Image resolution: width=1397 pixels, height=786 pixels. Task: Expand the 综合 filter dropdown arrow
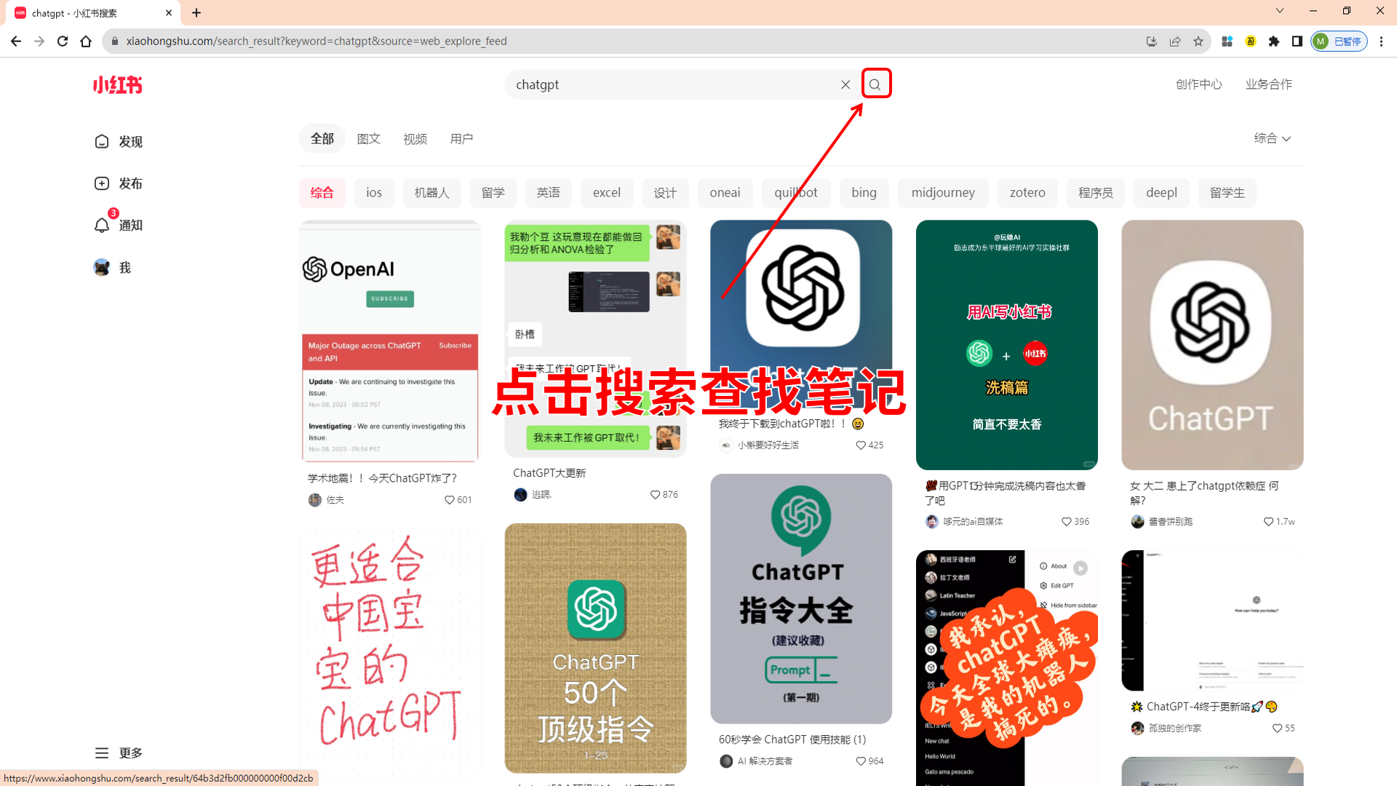point(1286,138)
